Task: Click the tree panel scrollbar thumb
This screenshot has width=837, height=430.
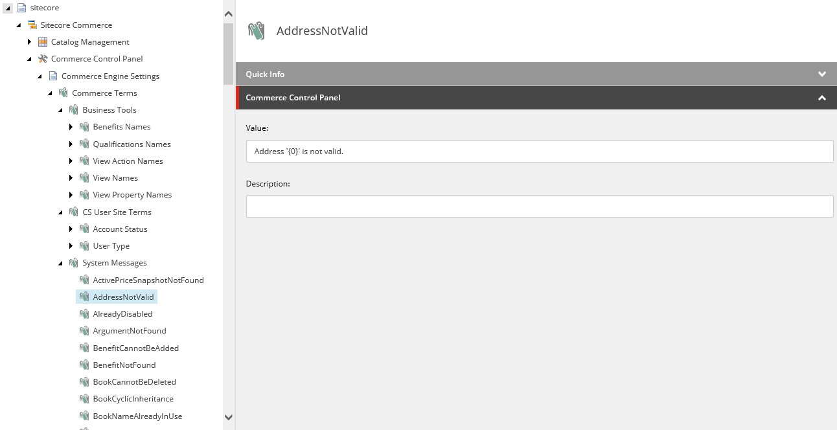Action: pos(228,54)
